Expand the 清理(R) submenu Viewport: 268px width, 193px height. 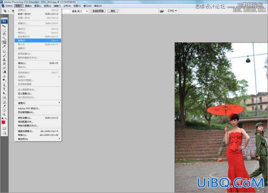(x=38, y=103)
